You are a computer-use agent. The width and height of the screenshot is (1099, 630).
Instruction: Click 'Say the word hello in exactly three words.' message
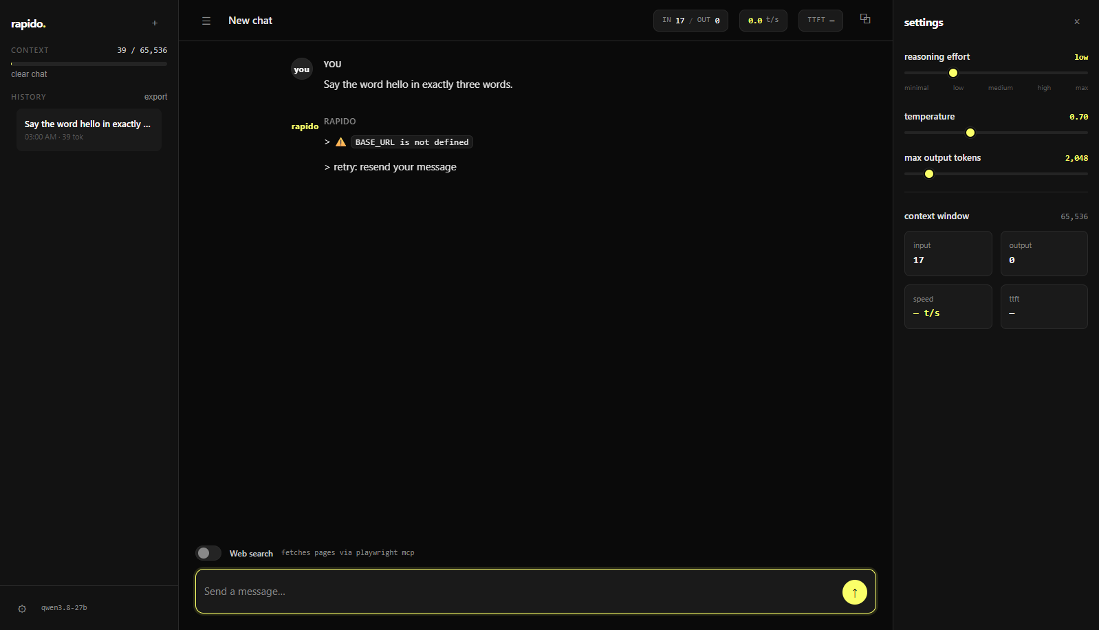(x=418, y=85)
